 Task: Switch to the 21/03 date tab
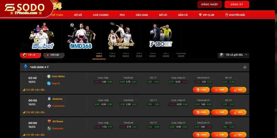coord(139,55)
